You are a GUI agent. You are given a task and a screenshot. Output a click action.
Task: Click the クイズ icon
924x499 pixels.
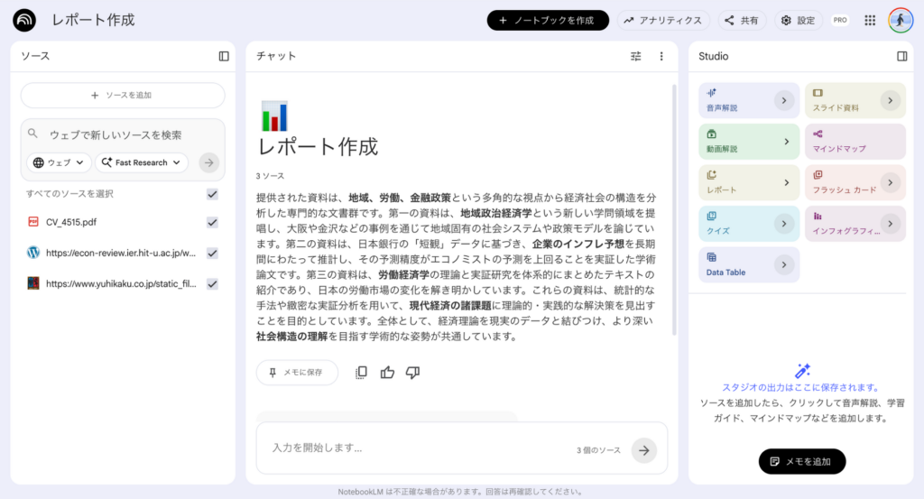[712, 216]
